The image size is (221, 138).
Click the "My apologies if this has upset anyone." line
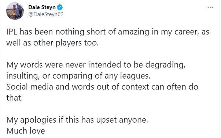[77, 120]
